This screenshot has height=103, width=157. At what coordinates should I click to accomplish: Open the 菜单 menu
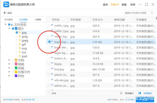pos(133,5)
